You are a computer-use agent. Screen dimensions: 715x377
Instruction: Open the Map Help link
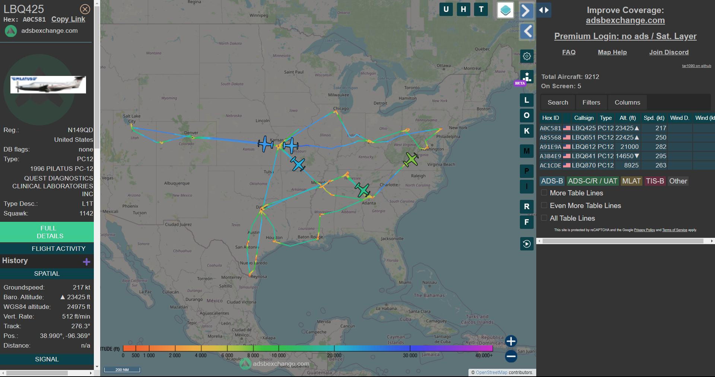[x=612, y=52]
